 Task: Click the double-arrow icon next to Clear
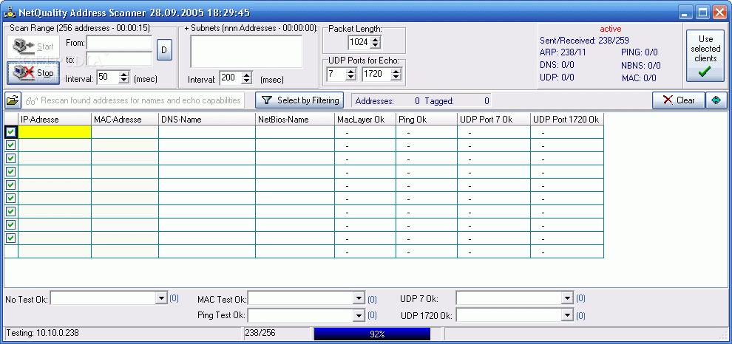pos(716,100)
